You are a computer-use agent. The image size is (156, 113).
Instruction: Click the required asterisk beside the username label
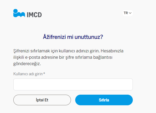coord(44,73)
